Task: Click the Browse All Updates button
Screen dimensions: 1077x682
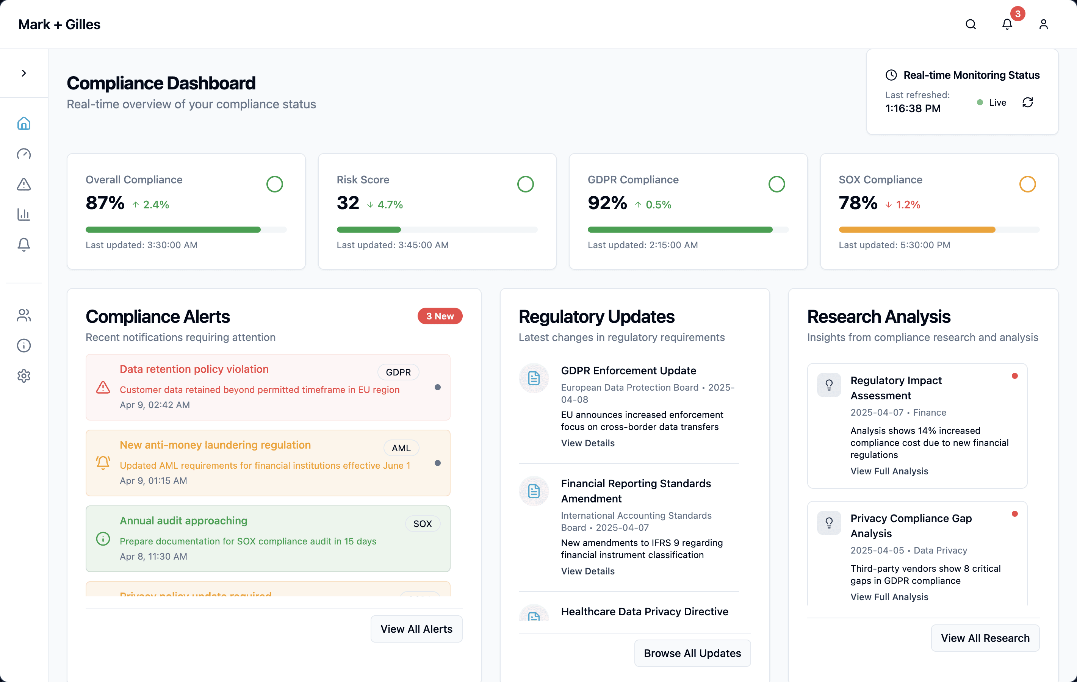Action: pyautogui.click(x=692, y=653)
